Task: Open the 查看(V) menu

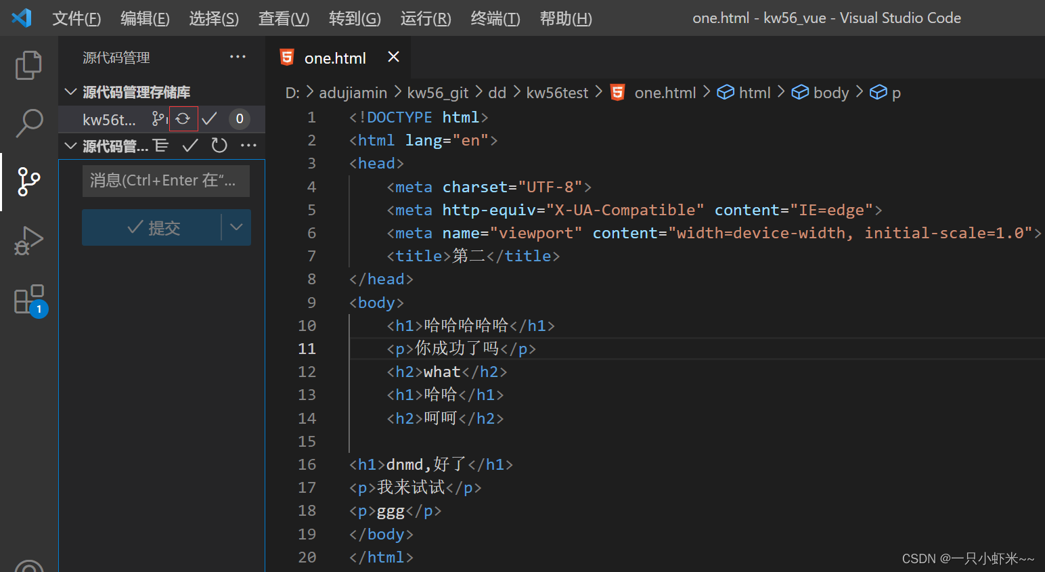Action: coord(284,18)
